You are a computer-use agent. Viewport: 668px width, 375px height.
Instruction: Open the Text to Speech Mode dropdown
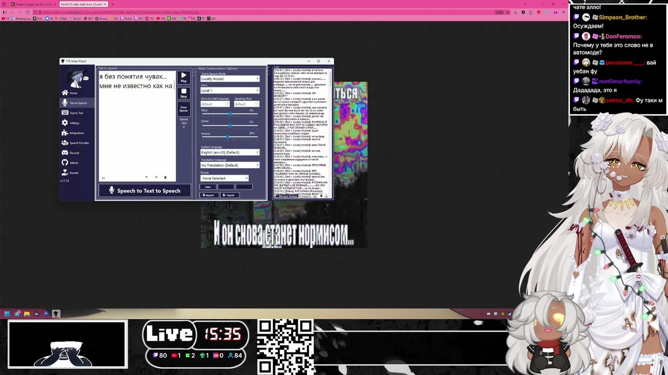[230, 79]
